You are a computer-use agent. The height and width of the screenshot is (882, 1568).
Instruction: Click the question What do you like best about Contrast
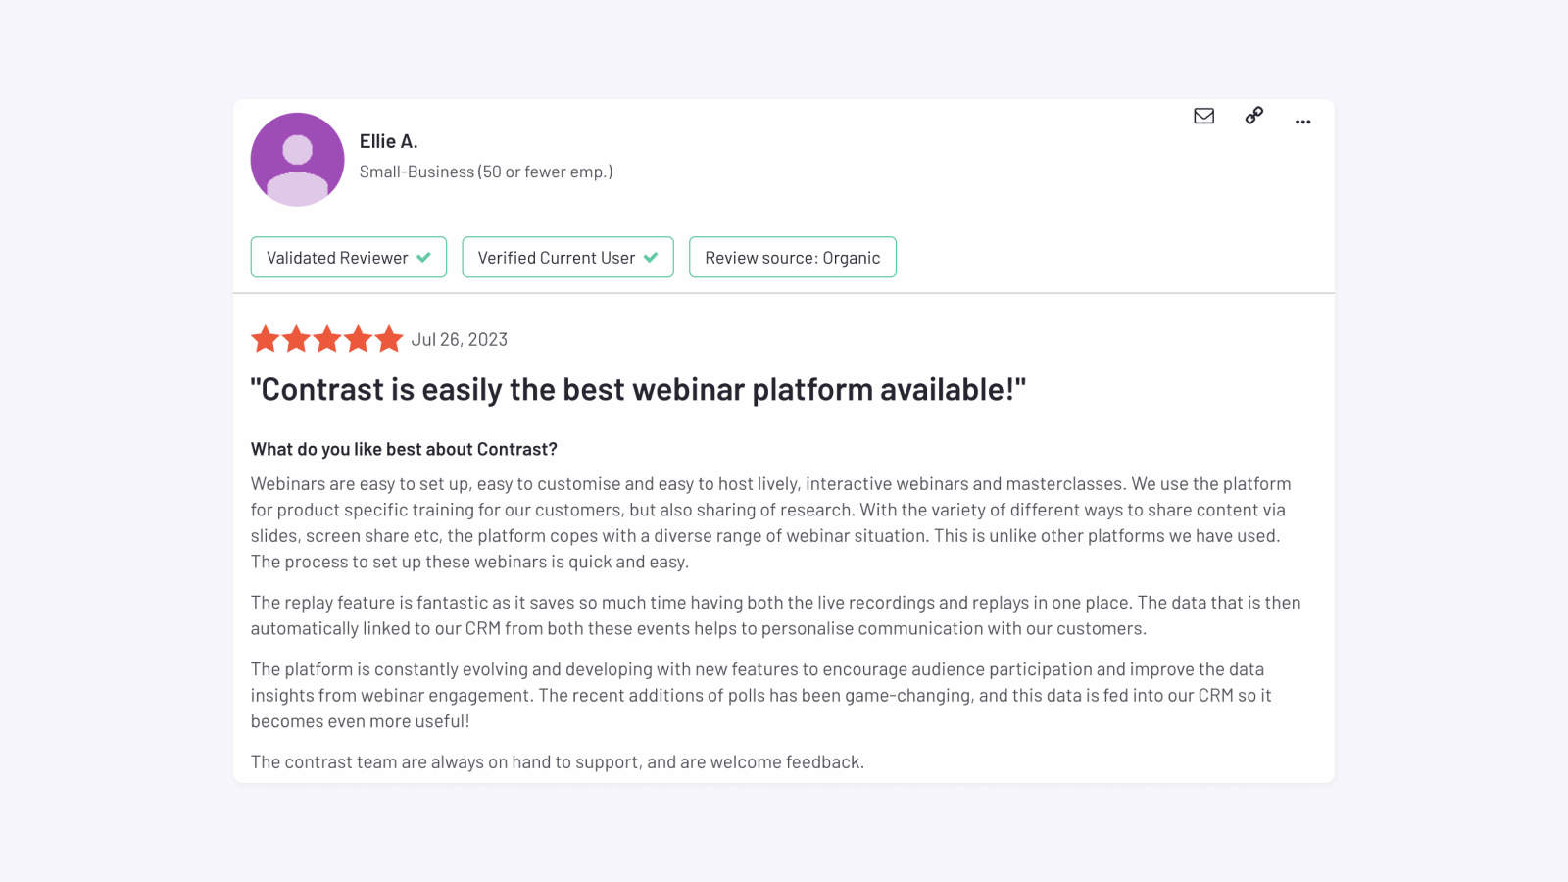404,448
